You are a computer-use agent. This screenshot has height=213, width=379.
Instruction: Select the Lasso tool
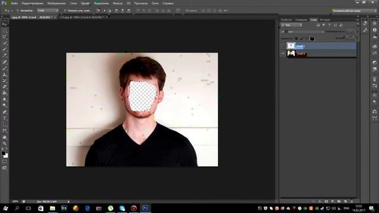tap(4, 37)
